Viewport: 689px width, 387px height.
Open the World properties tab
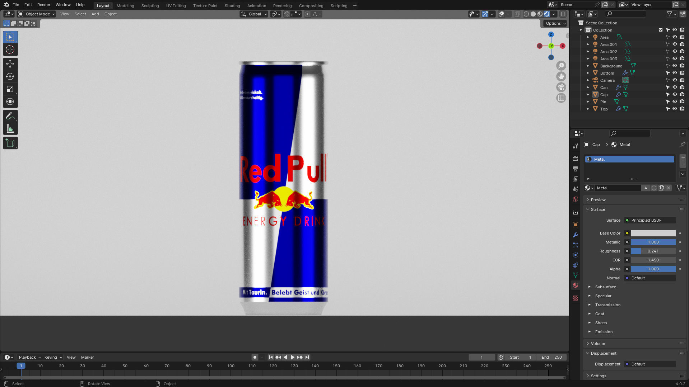[x=576, y=199]
